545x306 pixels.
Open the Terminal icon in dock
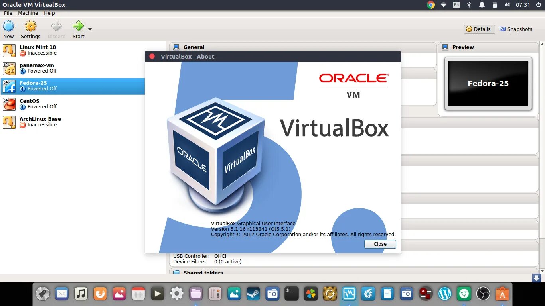[292, 294]
